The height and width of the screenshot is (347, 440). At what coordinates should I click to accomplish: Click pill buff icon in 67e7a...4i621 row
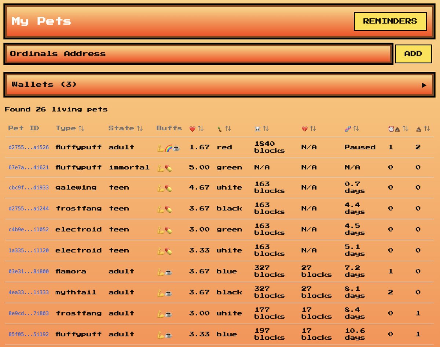pyautogui.click(x=168, y=168)
